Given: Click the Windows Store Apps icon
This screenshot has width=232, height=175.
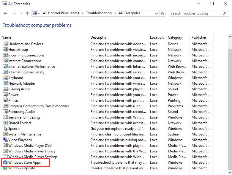Looking at the screenshot, I should pos(5,163).
